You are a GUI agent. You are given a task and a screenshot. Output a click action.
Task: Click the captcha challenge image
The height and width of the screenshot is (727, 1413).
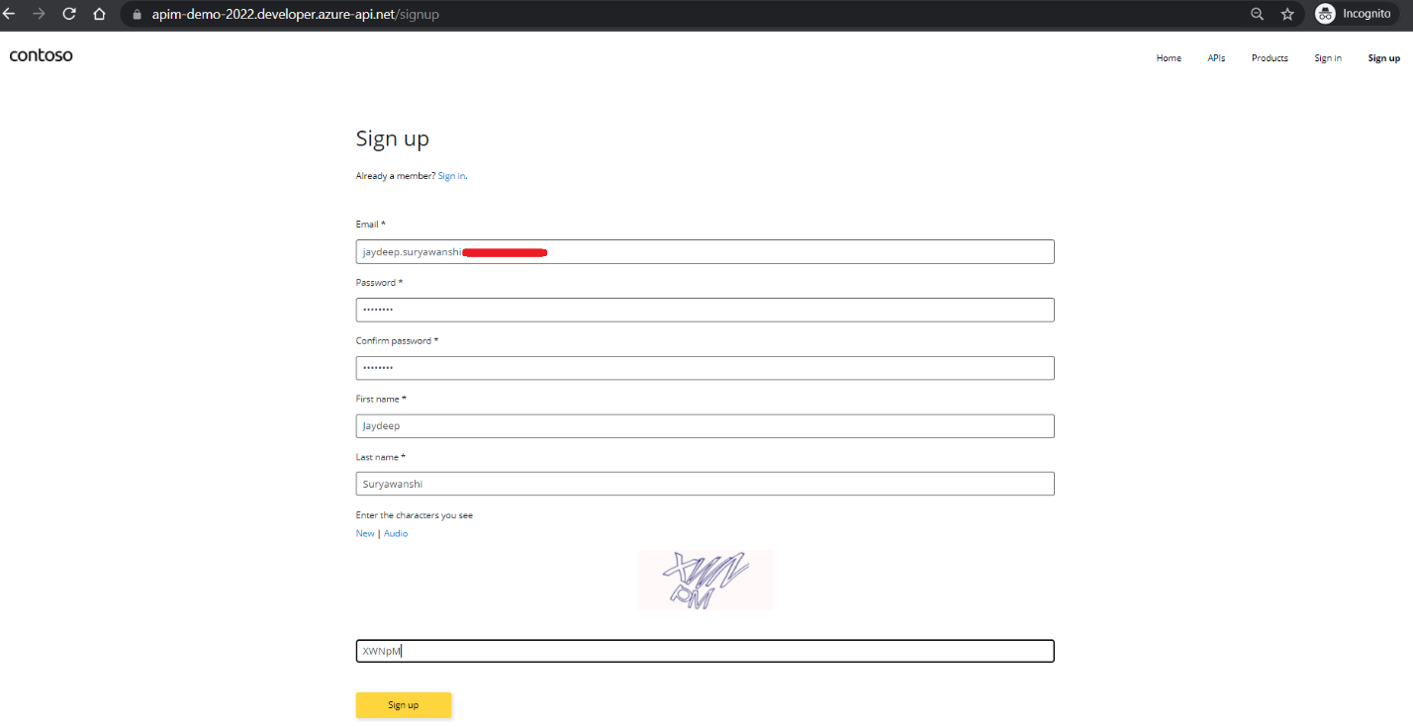(705, 580)
